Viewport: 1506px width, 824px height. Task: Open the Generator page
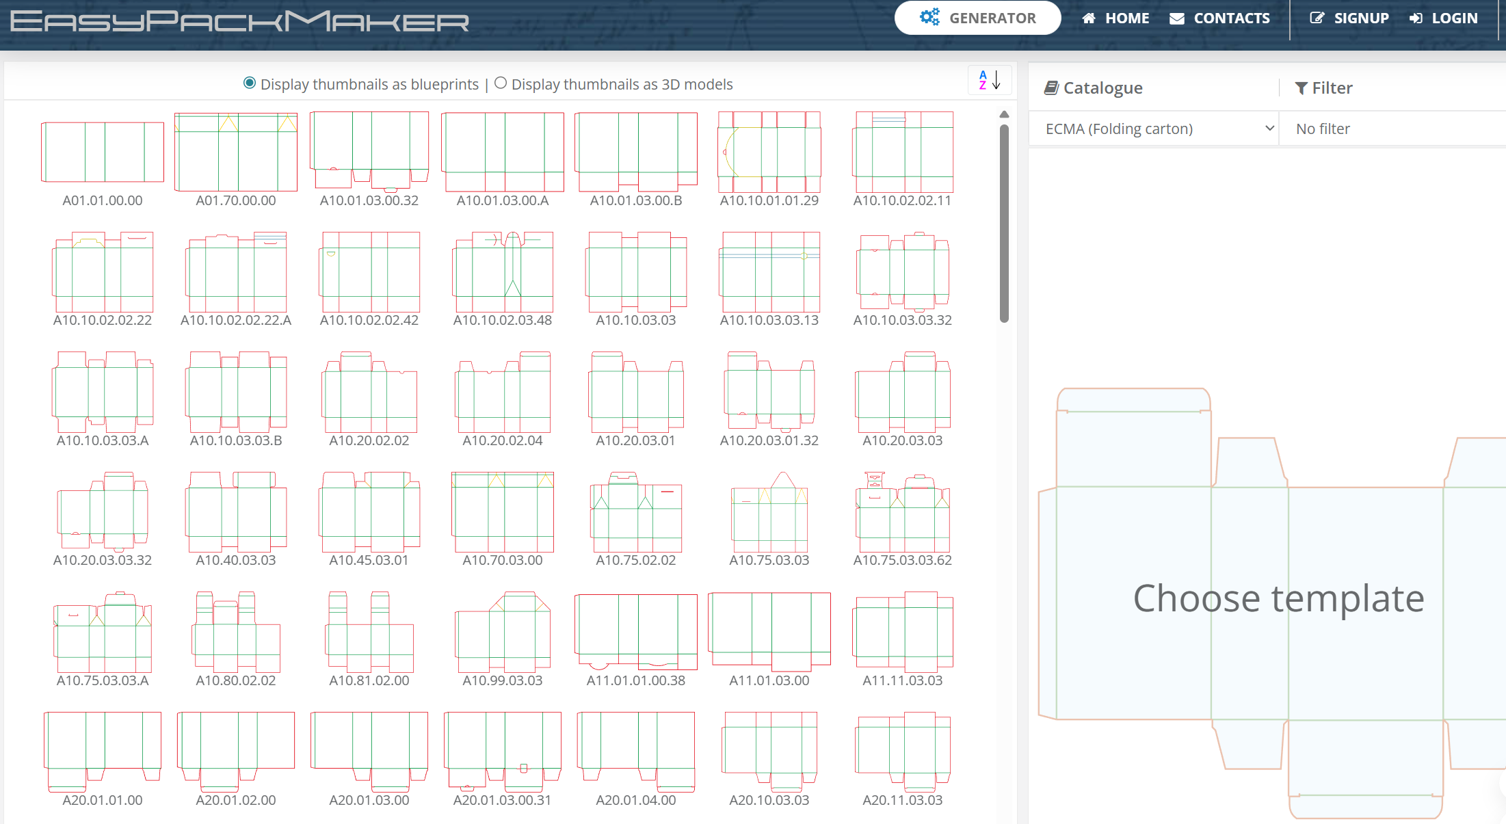tap(977, 18)
